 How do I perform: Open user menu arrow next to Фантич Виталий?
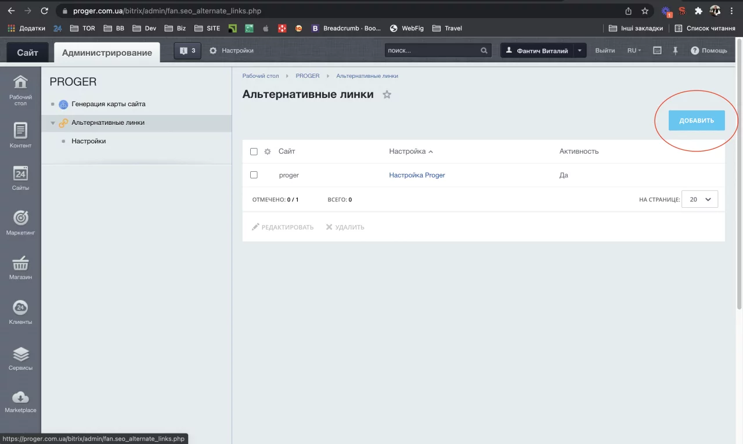(579, 50)
